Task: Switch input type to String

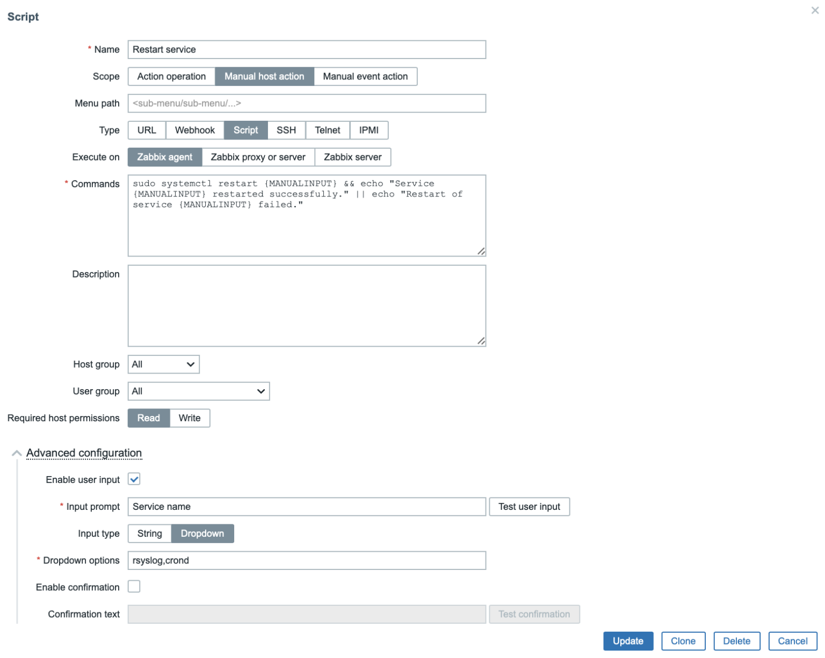Action: click(149, 533)
